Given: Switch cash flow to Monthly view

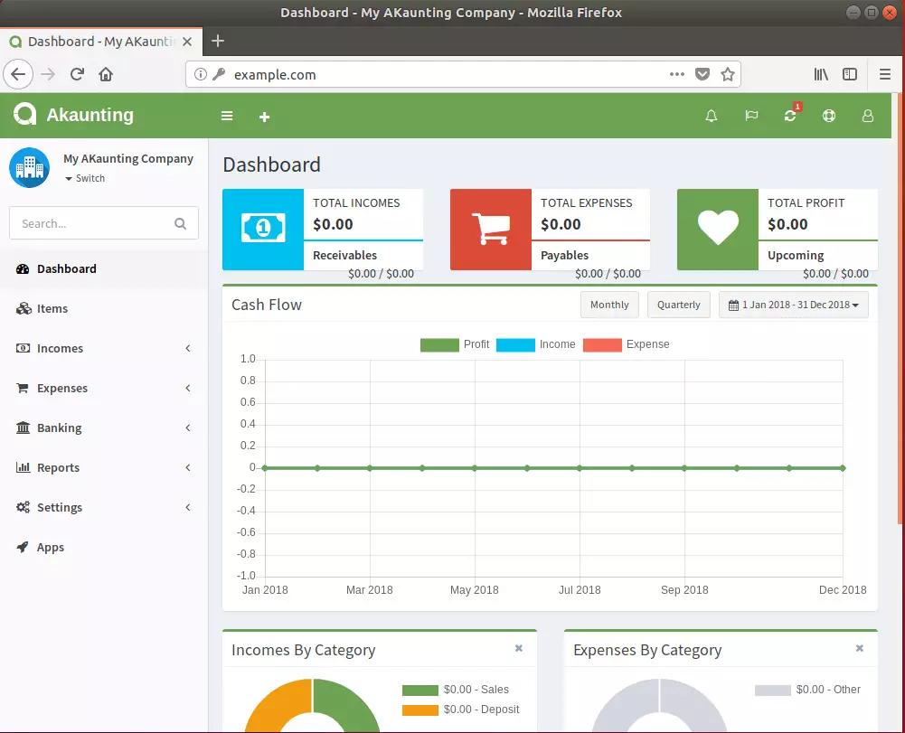Looking at the screenshot, I should (609, 305).
